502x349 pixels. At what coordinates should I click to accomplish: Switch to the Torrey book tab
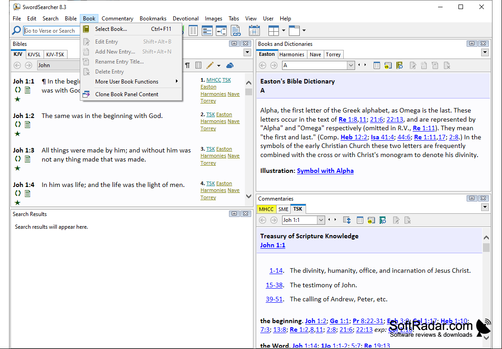(x=333, y=54)
